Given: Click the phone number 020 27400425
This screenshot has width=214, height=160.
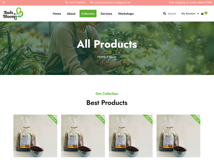Looking at the screenshot, I should (x=77, y=2).
